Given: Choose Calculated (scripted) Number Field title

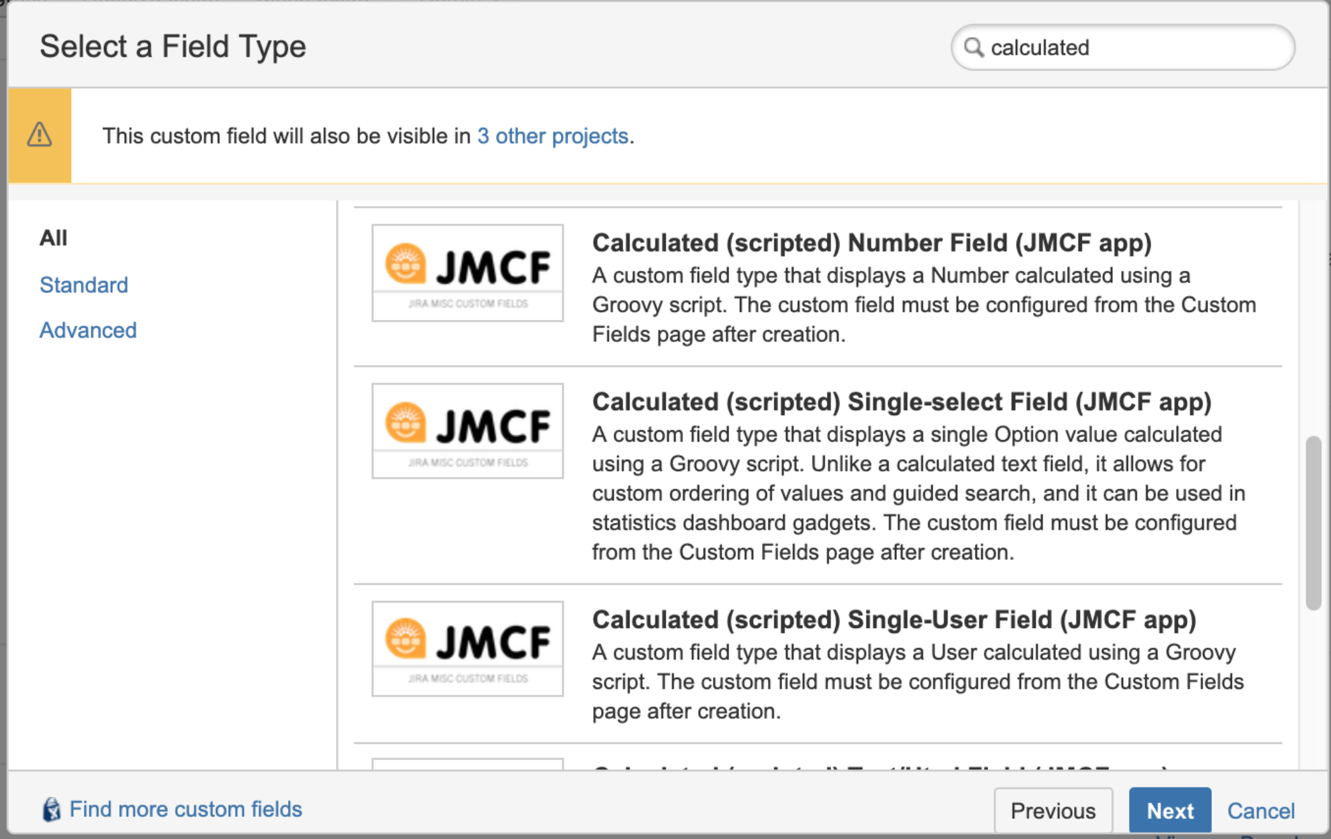Looking at the screenshot, I should tap(872, 243).
